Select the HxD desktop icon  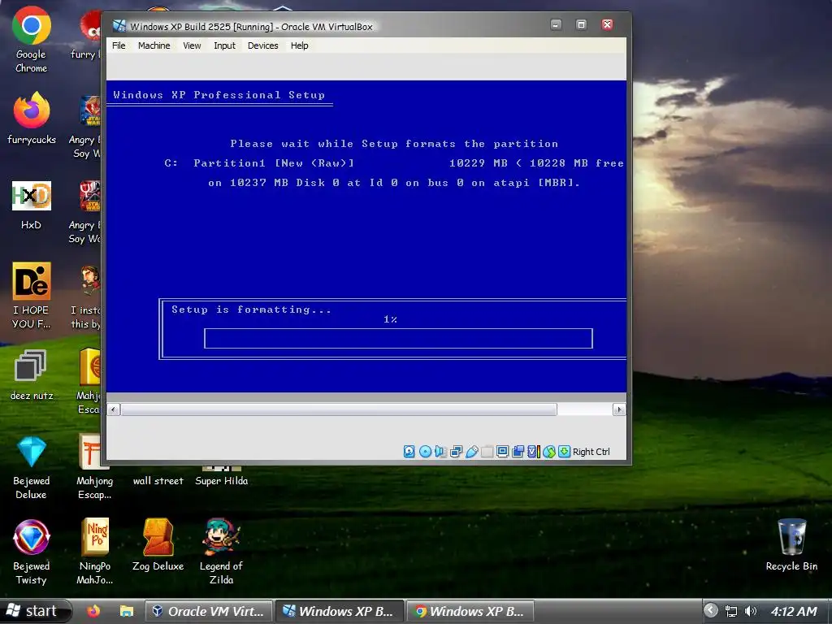pyautogui.click(x=32, y=206)
